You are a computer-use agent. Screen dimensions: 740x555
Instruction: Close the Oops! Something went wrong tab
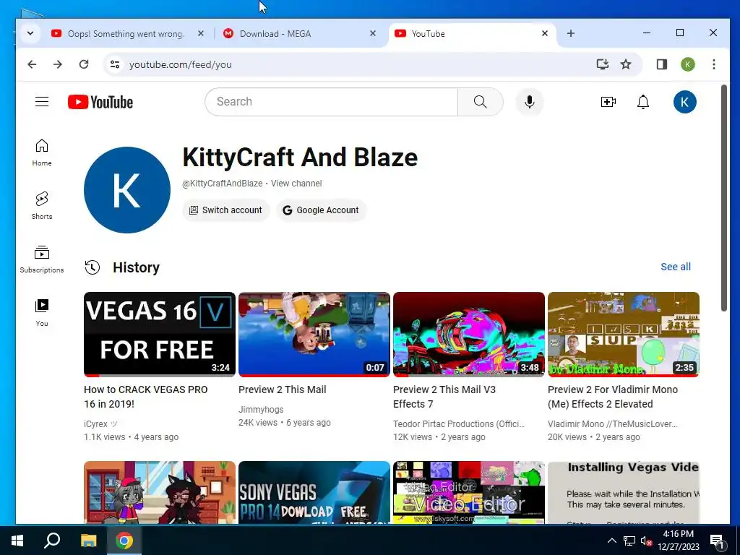pyautogui.click(x=201, y=33)
